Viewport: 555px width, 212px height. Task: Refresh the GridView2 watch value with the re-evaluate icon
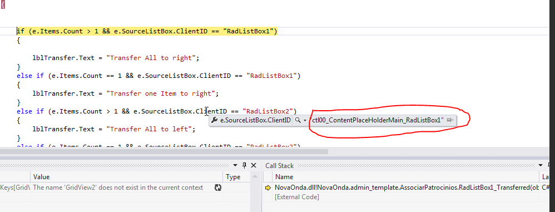(218, 188)
